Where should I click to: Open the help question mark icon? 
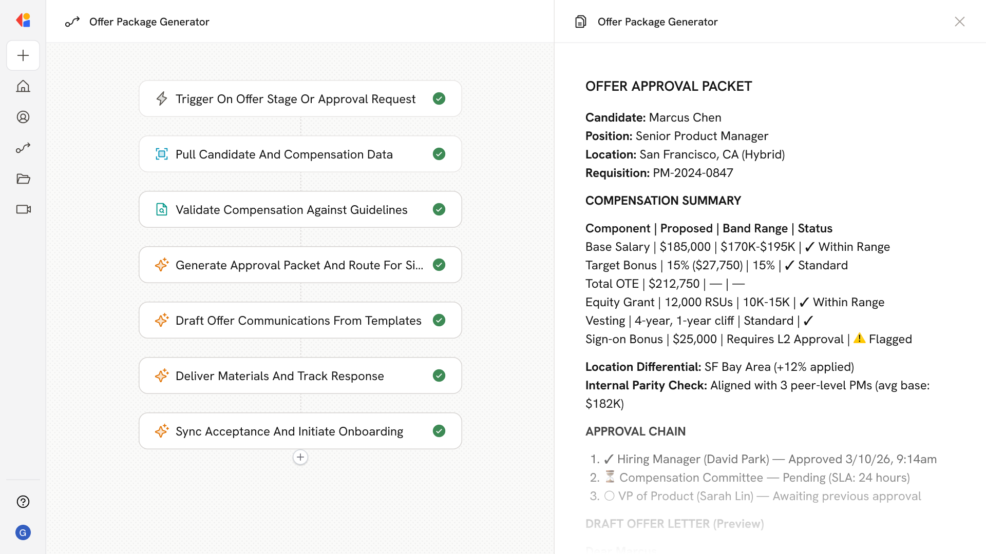[x=23, y=502]
